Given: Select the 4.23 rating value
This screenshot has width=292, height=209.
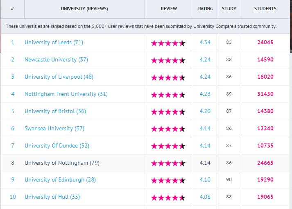Looking at the screenshot, I should tap(205, 94).
